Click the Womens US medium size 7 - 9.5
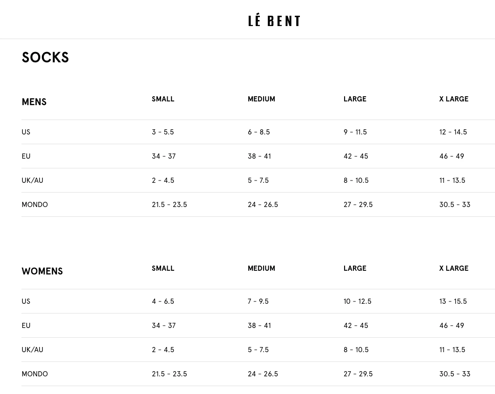495x394 pixels. (258, 301)
